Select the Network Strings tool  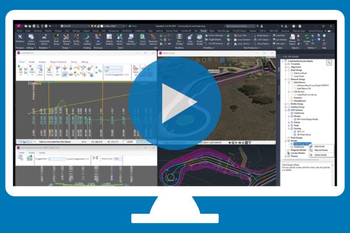tap(66, 38)
